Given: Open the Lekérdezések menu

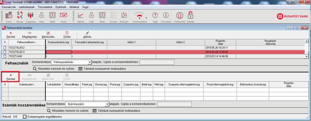Looking at the screenshot, I should (27, 7).
